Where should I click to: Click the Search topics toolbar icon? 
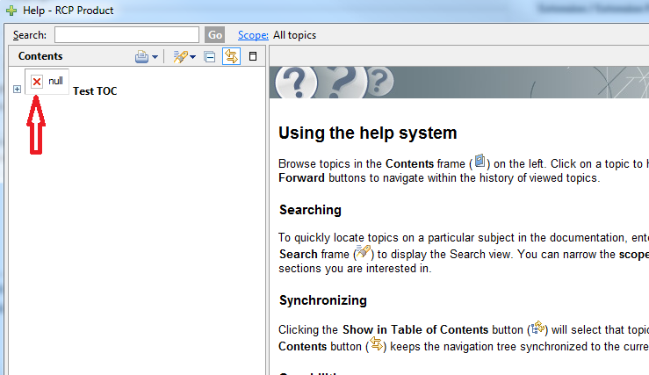180,56
